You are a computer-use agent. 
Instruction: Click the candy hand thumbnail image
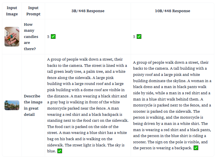pos(12,37)
